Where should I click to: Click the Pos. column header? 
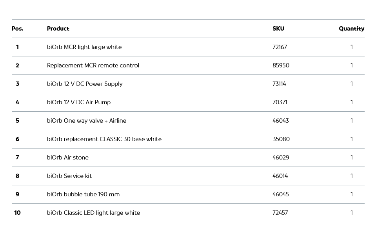pos(18,29)
